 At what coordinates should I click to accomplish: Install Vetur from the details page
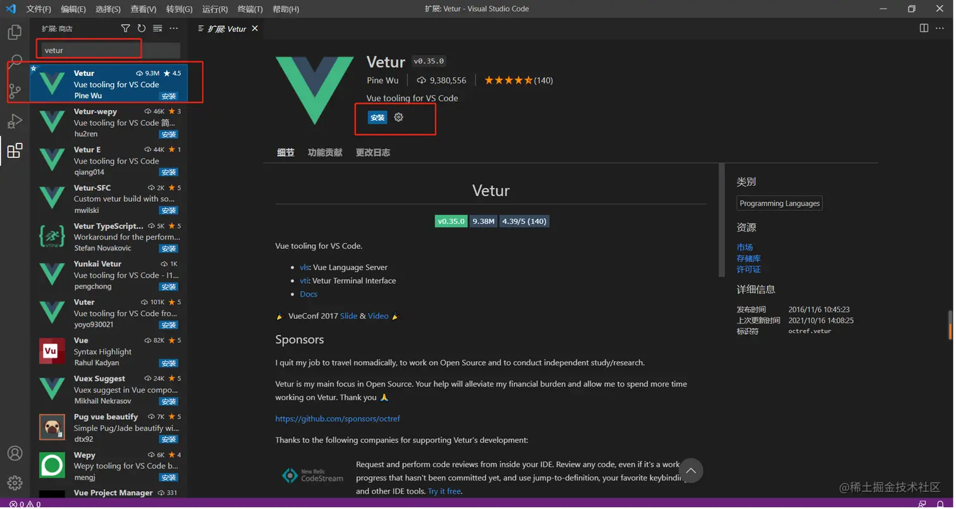click(377, 118)
